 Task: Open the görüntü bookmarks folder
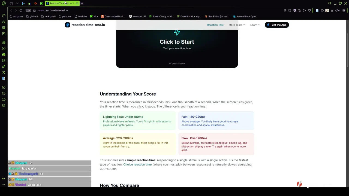pyautogui.click(x=32, y=16)
